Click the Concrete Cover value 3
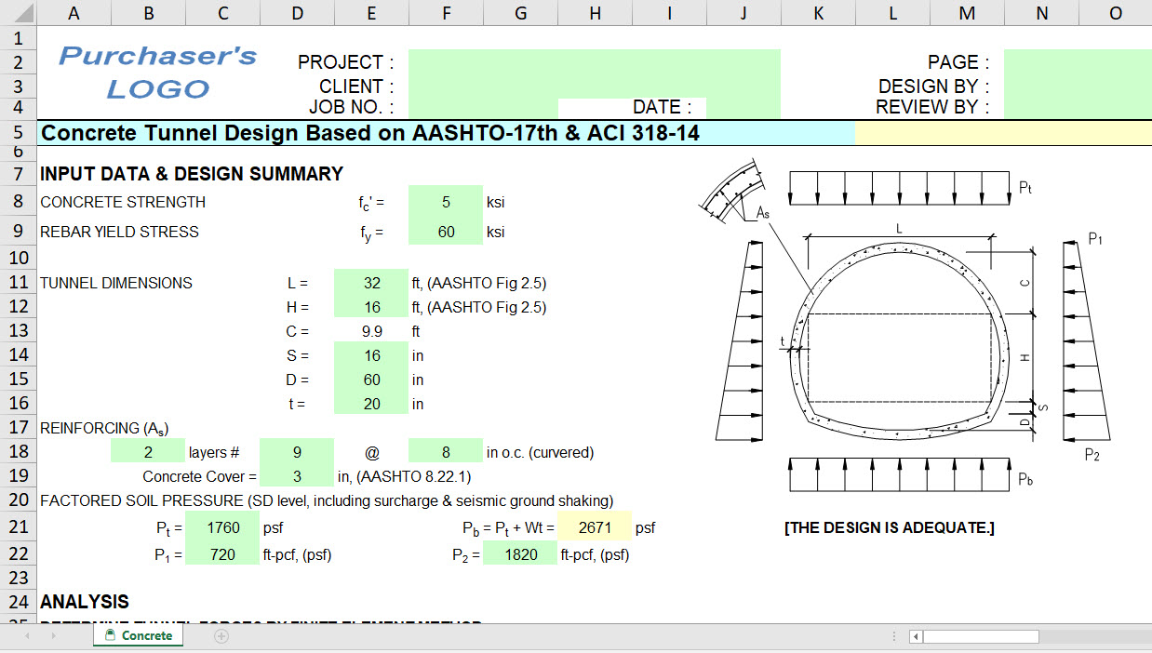1152x653 pixels. 297,475
